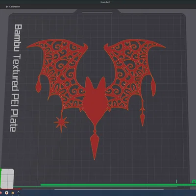Click the calibration icon beside Calibration label
Viewport: 196px width, 196px height.
(x=7, y=7)
